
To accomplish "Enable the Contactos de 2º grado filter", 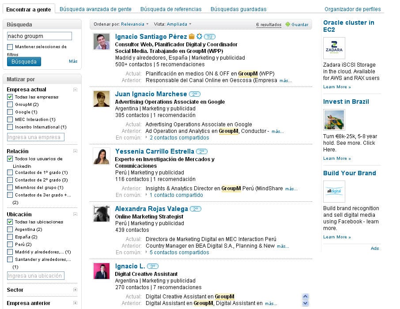I will click(10, 180).
